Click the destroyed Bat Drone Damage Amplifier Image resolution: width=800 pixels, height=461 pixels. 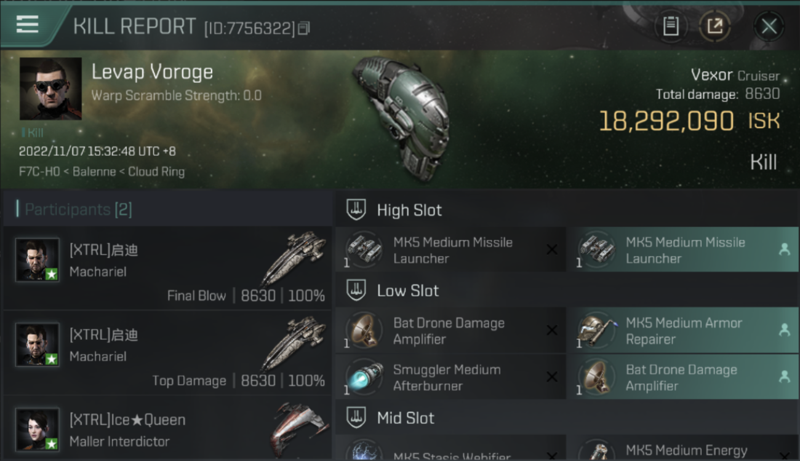tap(450, 331)
